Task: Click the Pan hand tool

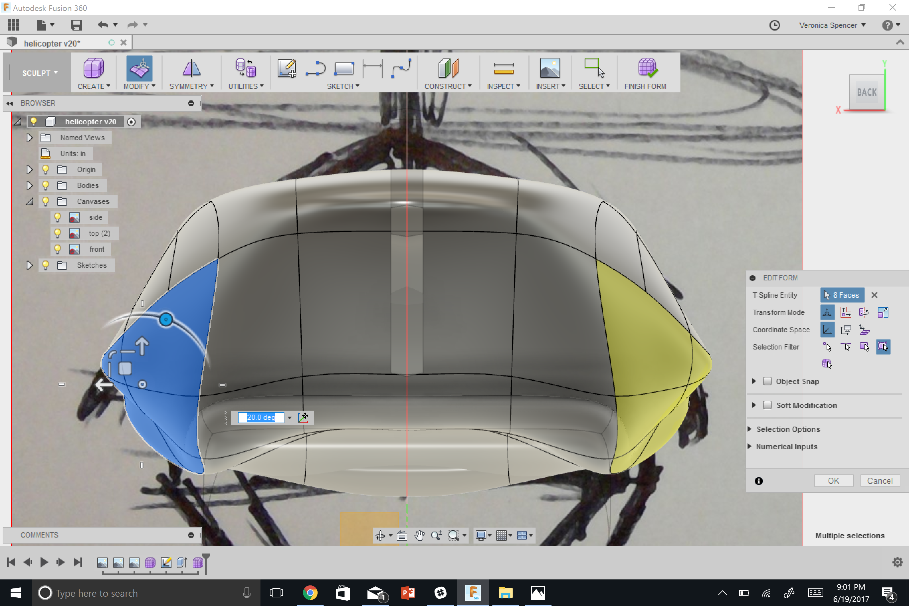Action: (x=419, y=535)
